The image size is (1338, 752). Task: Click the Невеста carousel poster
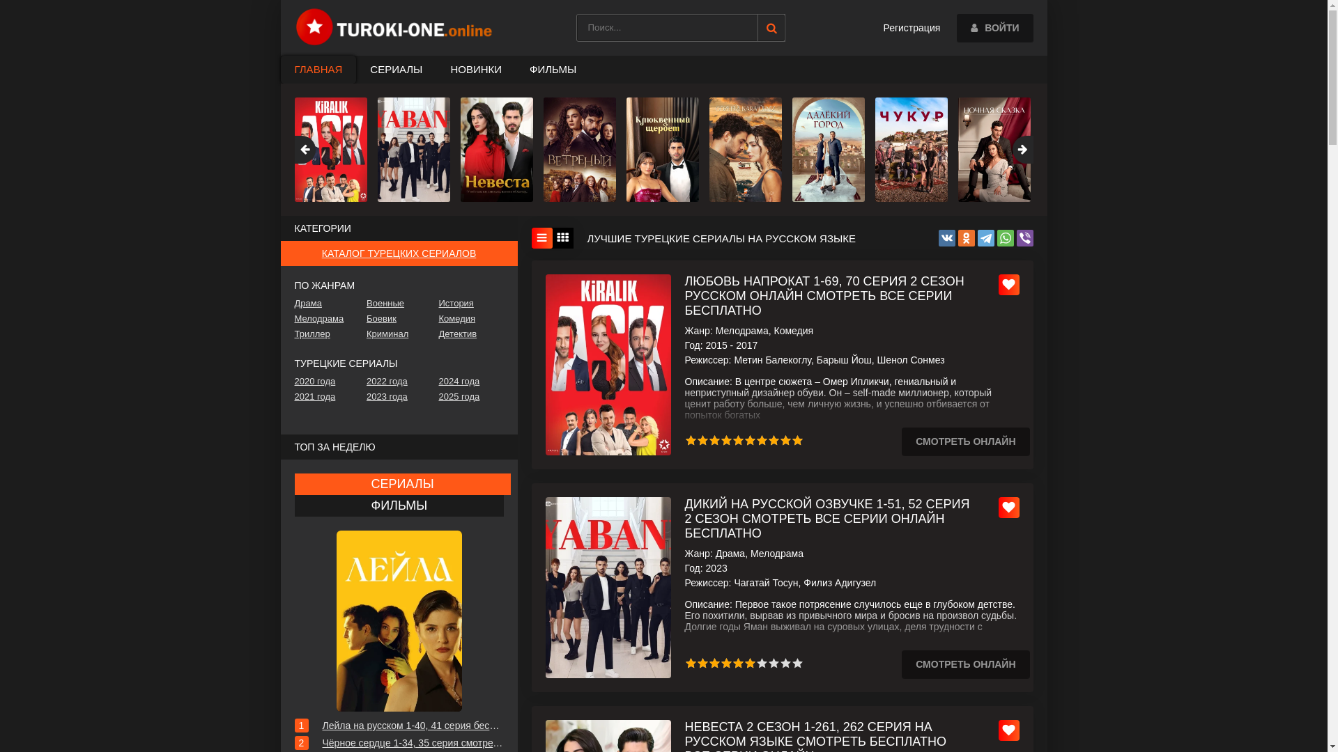tap(496, 150)
